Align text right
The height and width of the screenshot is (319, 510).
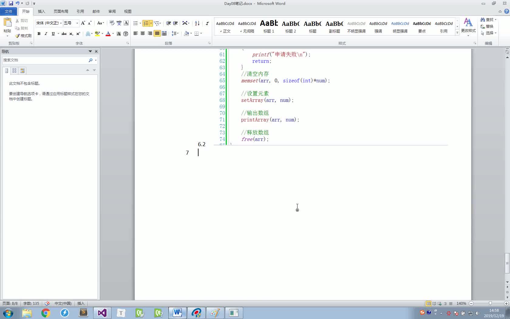pos(150,33)
